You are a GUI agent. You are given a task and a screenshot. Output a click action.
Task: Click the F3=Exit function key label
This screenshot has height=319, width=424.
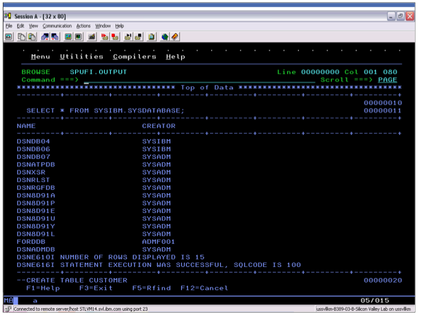(x=96, y=288)
